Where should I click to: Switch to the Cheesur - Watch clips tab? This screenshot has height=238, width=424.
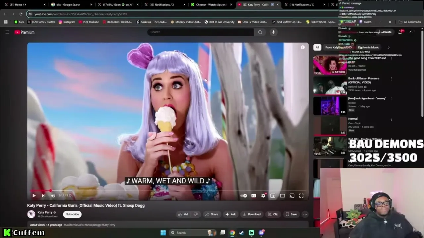point(211,5)
